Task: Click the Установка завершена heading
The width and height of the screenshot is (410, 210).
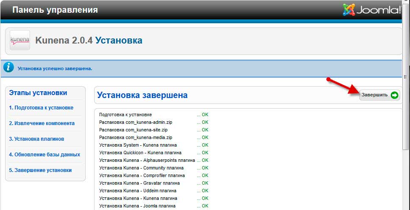Action: point(142,95)
